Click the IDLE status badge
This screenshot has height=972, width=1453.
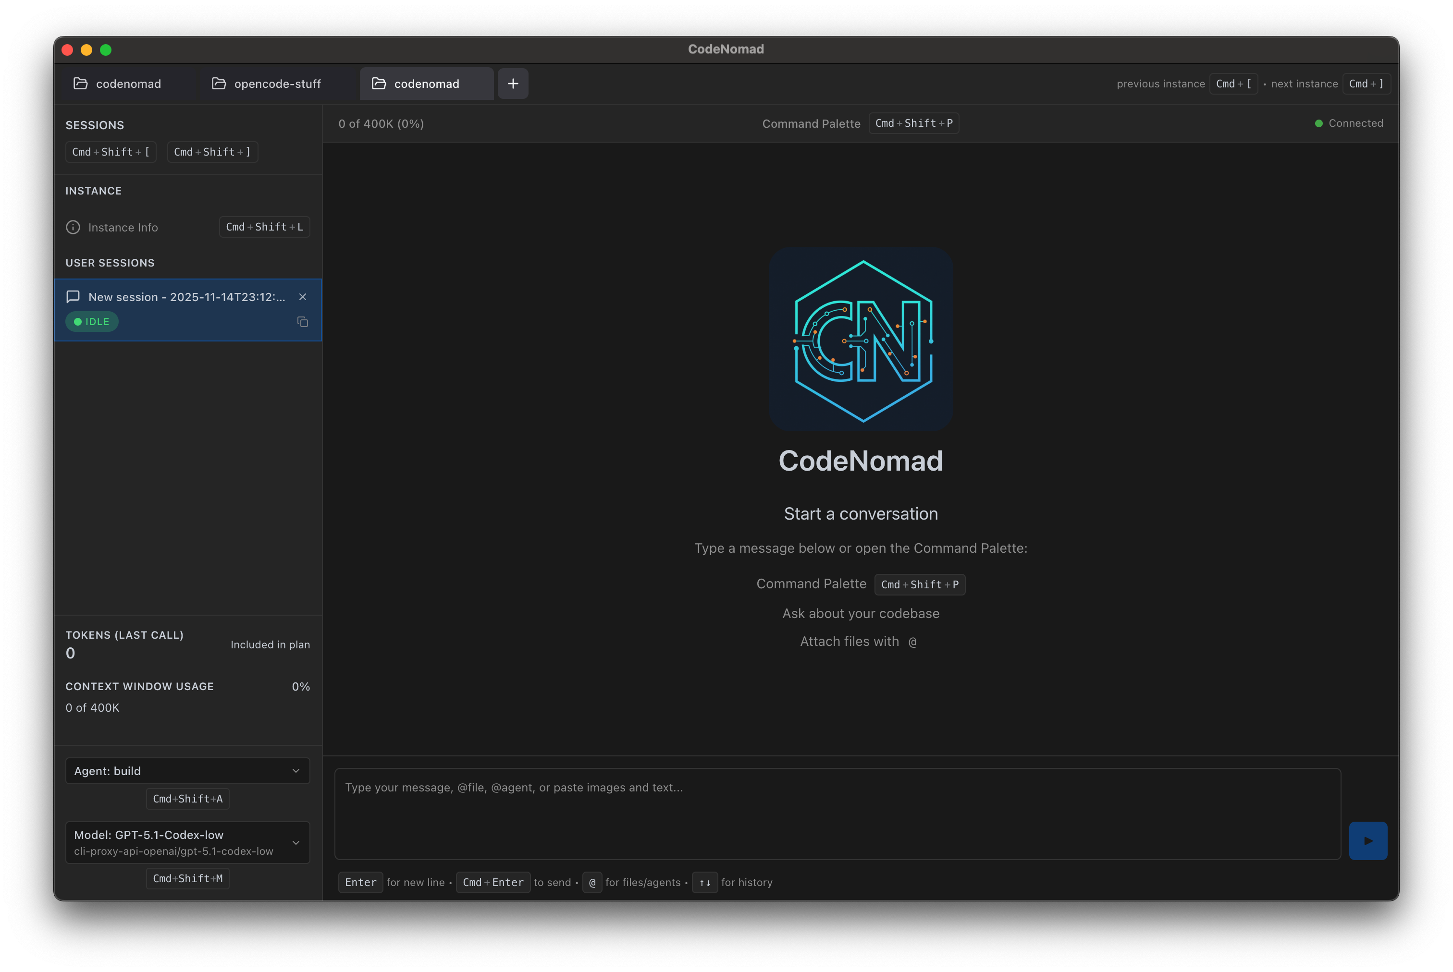[92, 322]
